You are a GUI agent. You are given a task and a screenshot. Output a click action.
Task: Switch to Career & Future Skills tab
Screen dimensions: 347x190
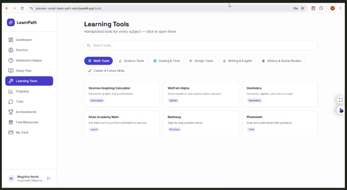point(106,71)
